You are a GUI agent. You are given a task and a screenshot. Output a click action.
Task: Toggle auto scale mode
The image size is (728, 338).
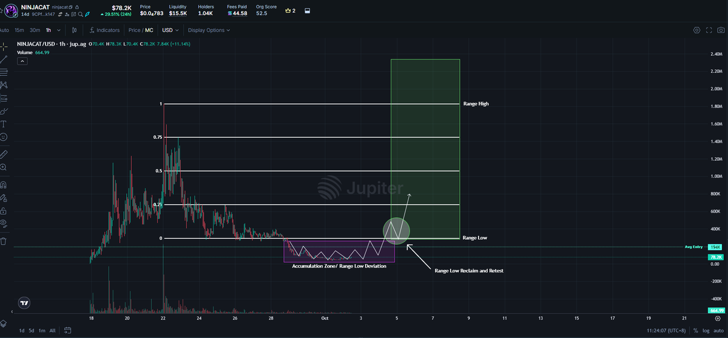(x=718, y=331)
